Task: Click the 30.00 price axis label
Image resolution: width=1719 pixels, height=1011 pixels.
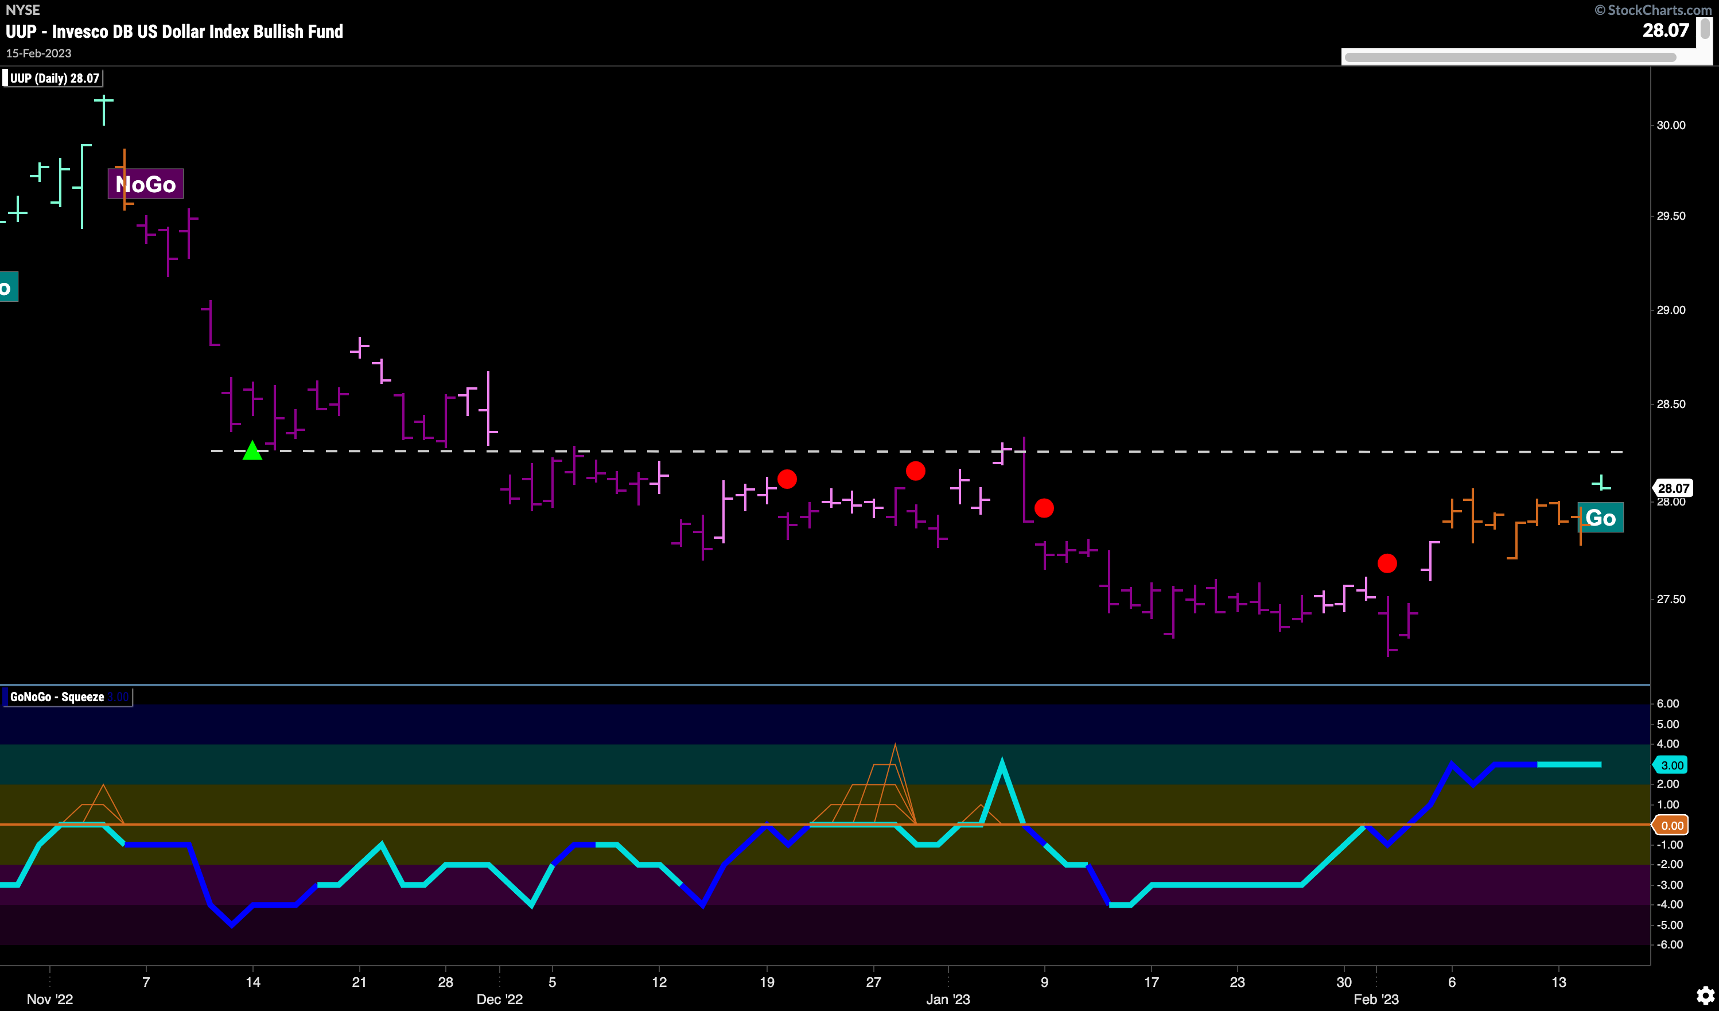Action: click(1671, 125)
